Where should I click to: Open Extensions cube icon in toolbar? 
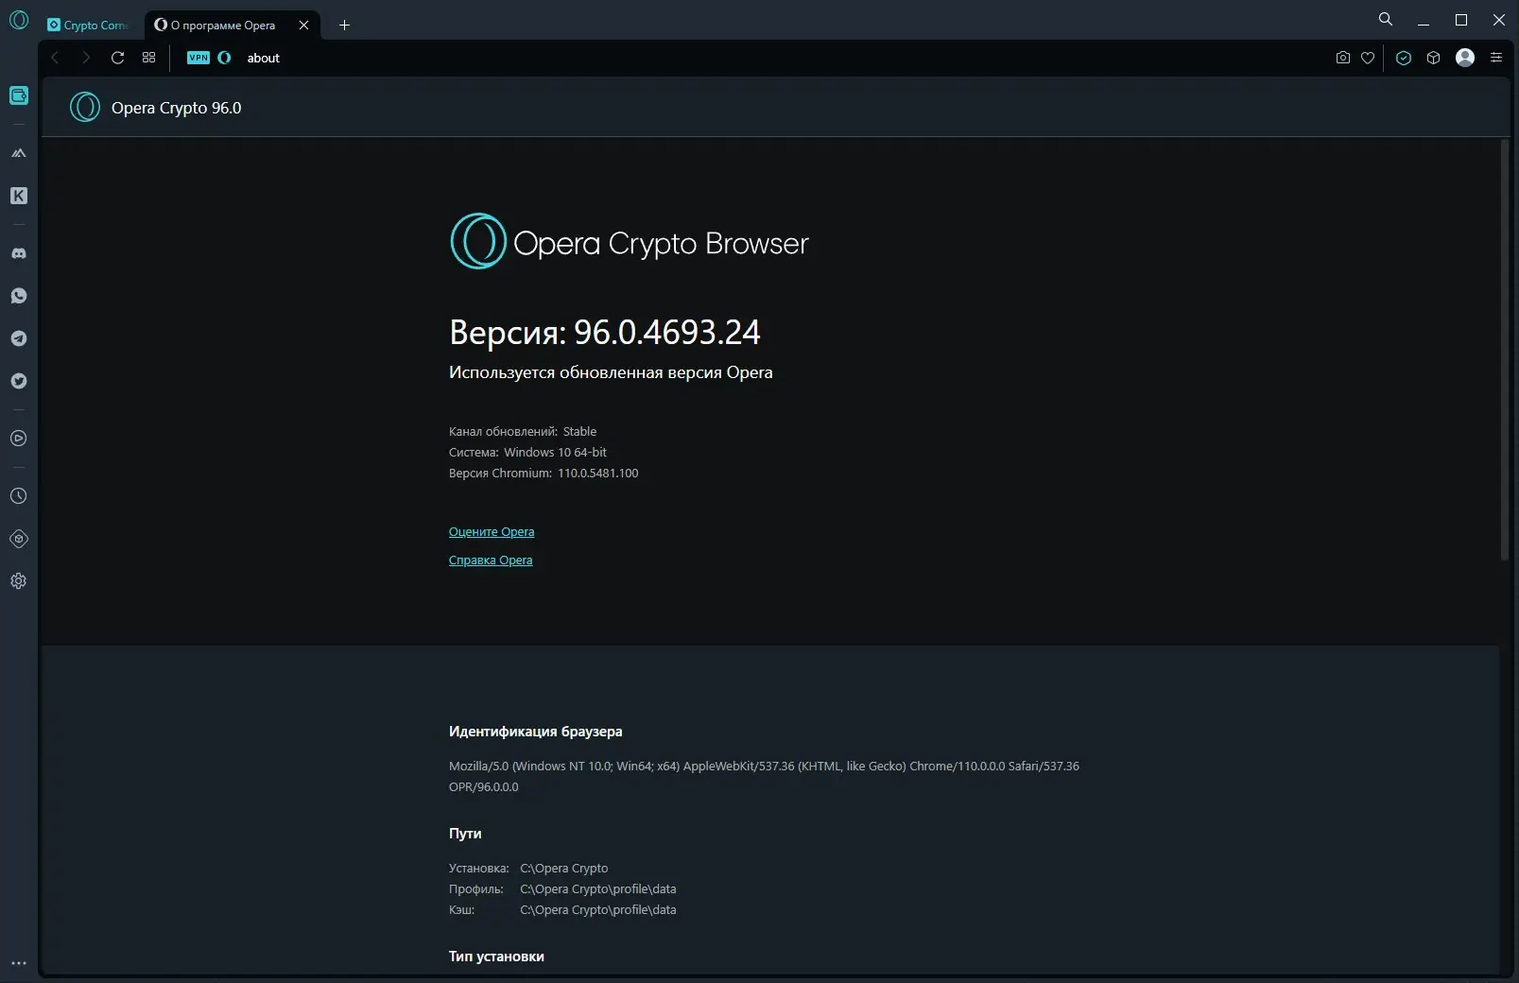1434,58
